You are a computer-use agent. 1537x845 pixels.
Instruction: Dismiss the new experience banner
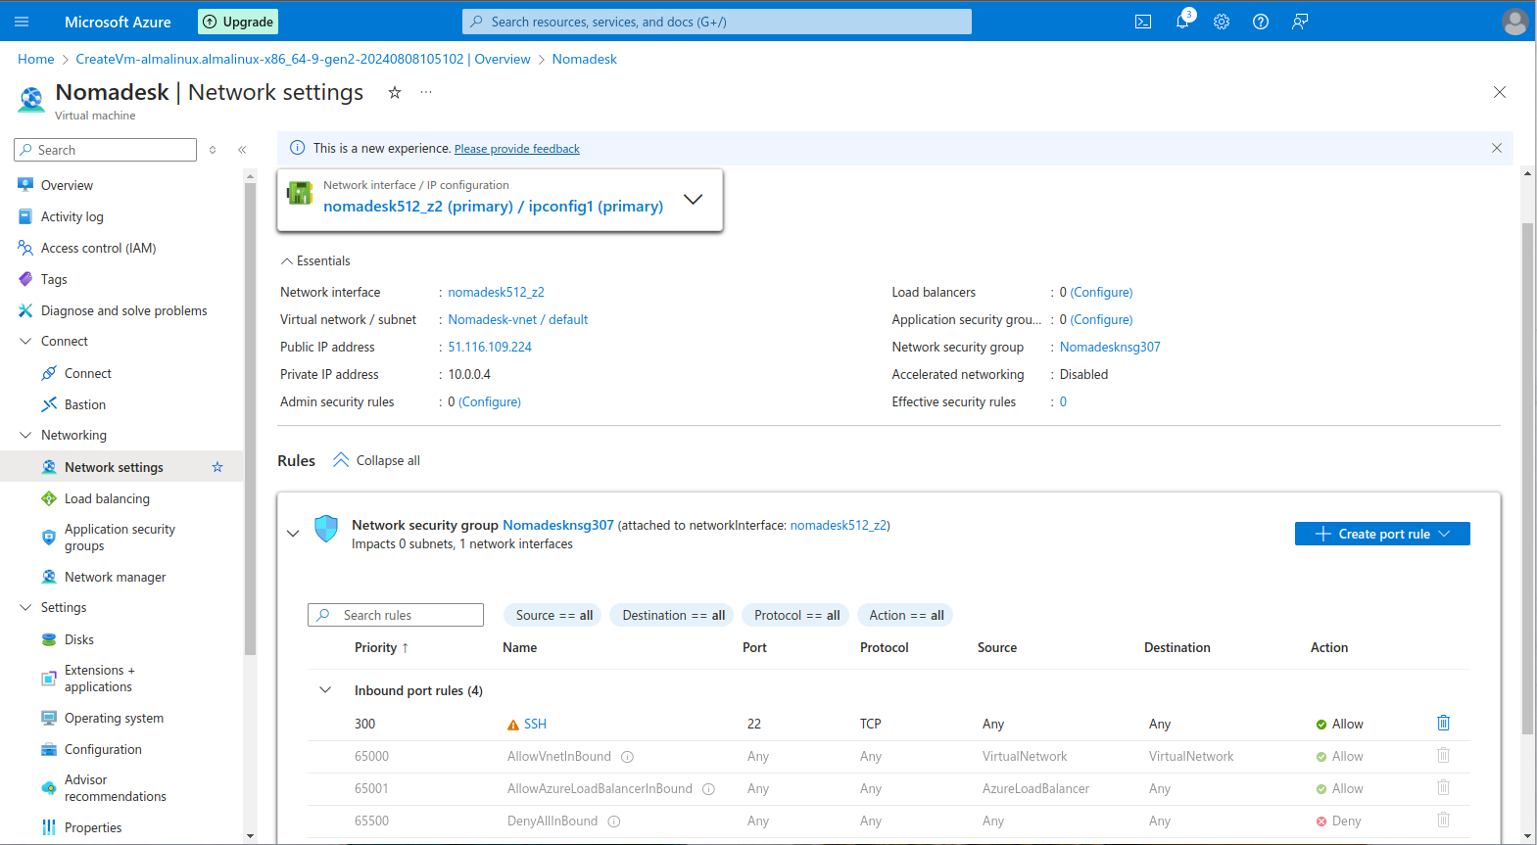[x=1497, y=148]
